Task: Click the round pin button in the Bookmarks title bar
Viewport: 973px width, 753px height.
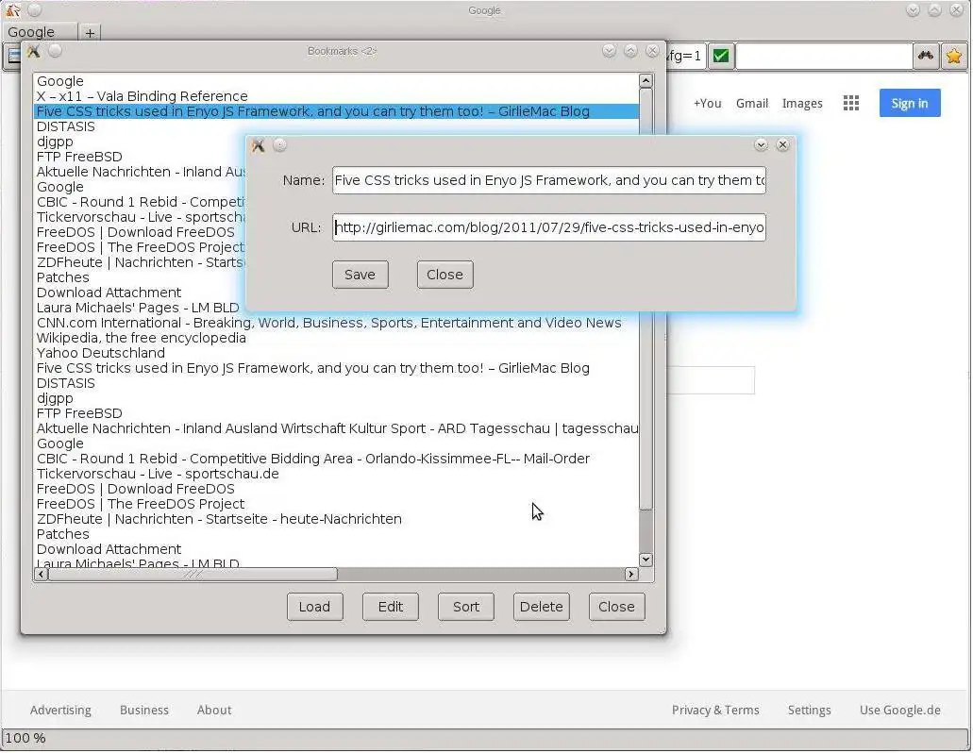Action: click(56, 51)
